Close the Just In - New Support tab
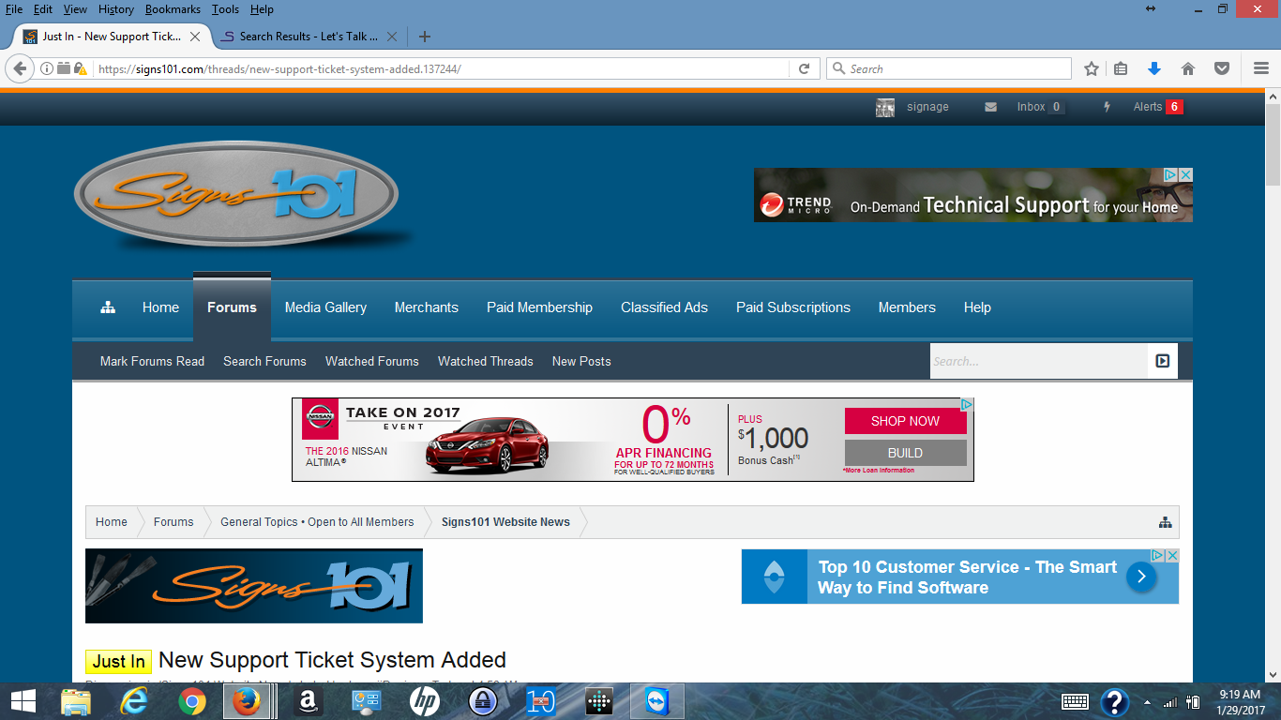 (x=195, y=37)
